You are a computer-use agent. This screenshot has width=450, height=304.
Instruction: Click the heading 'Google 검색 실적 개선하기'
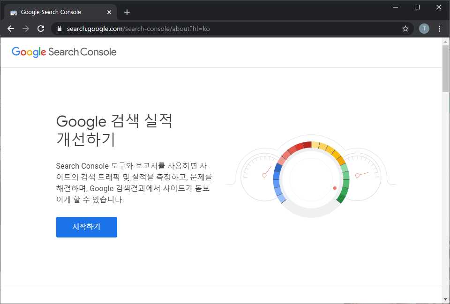(x=114, y=130)
